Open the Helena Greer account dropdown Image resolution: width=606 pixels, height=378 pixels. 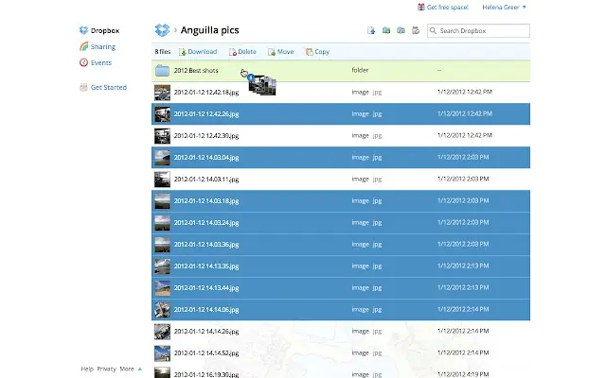tap(504, 7)
